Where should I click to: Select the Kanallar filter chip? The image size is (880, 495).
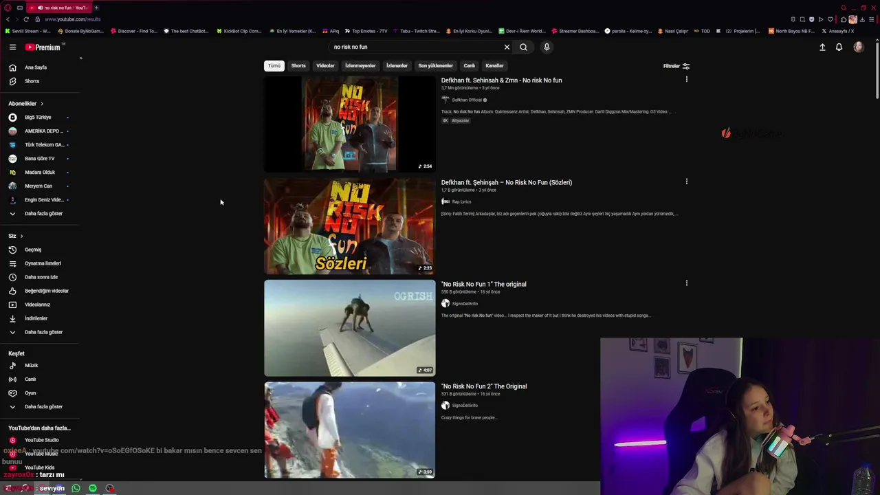click(x=494, y=65)
